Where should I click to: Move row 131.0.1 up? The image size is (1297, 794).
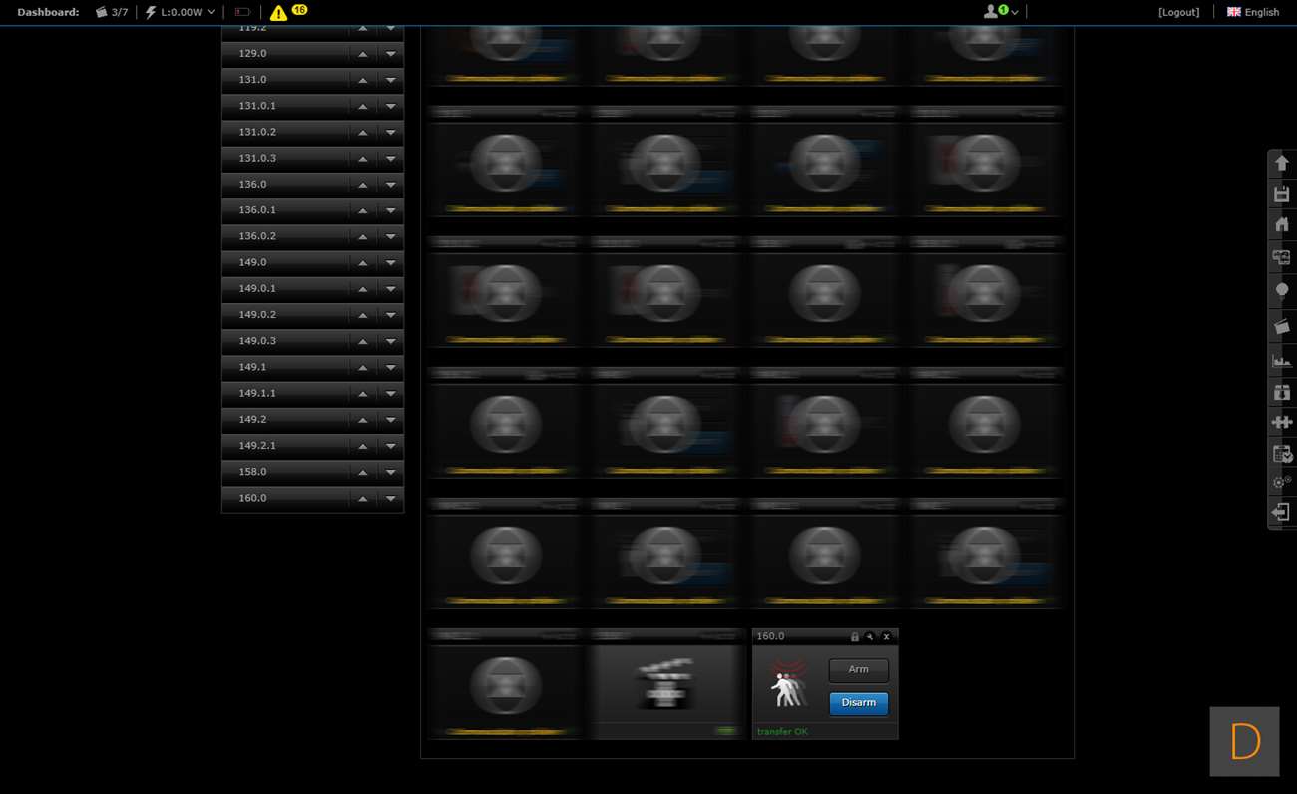[363, 106]
